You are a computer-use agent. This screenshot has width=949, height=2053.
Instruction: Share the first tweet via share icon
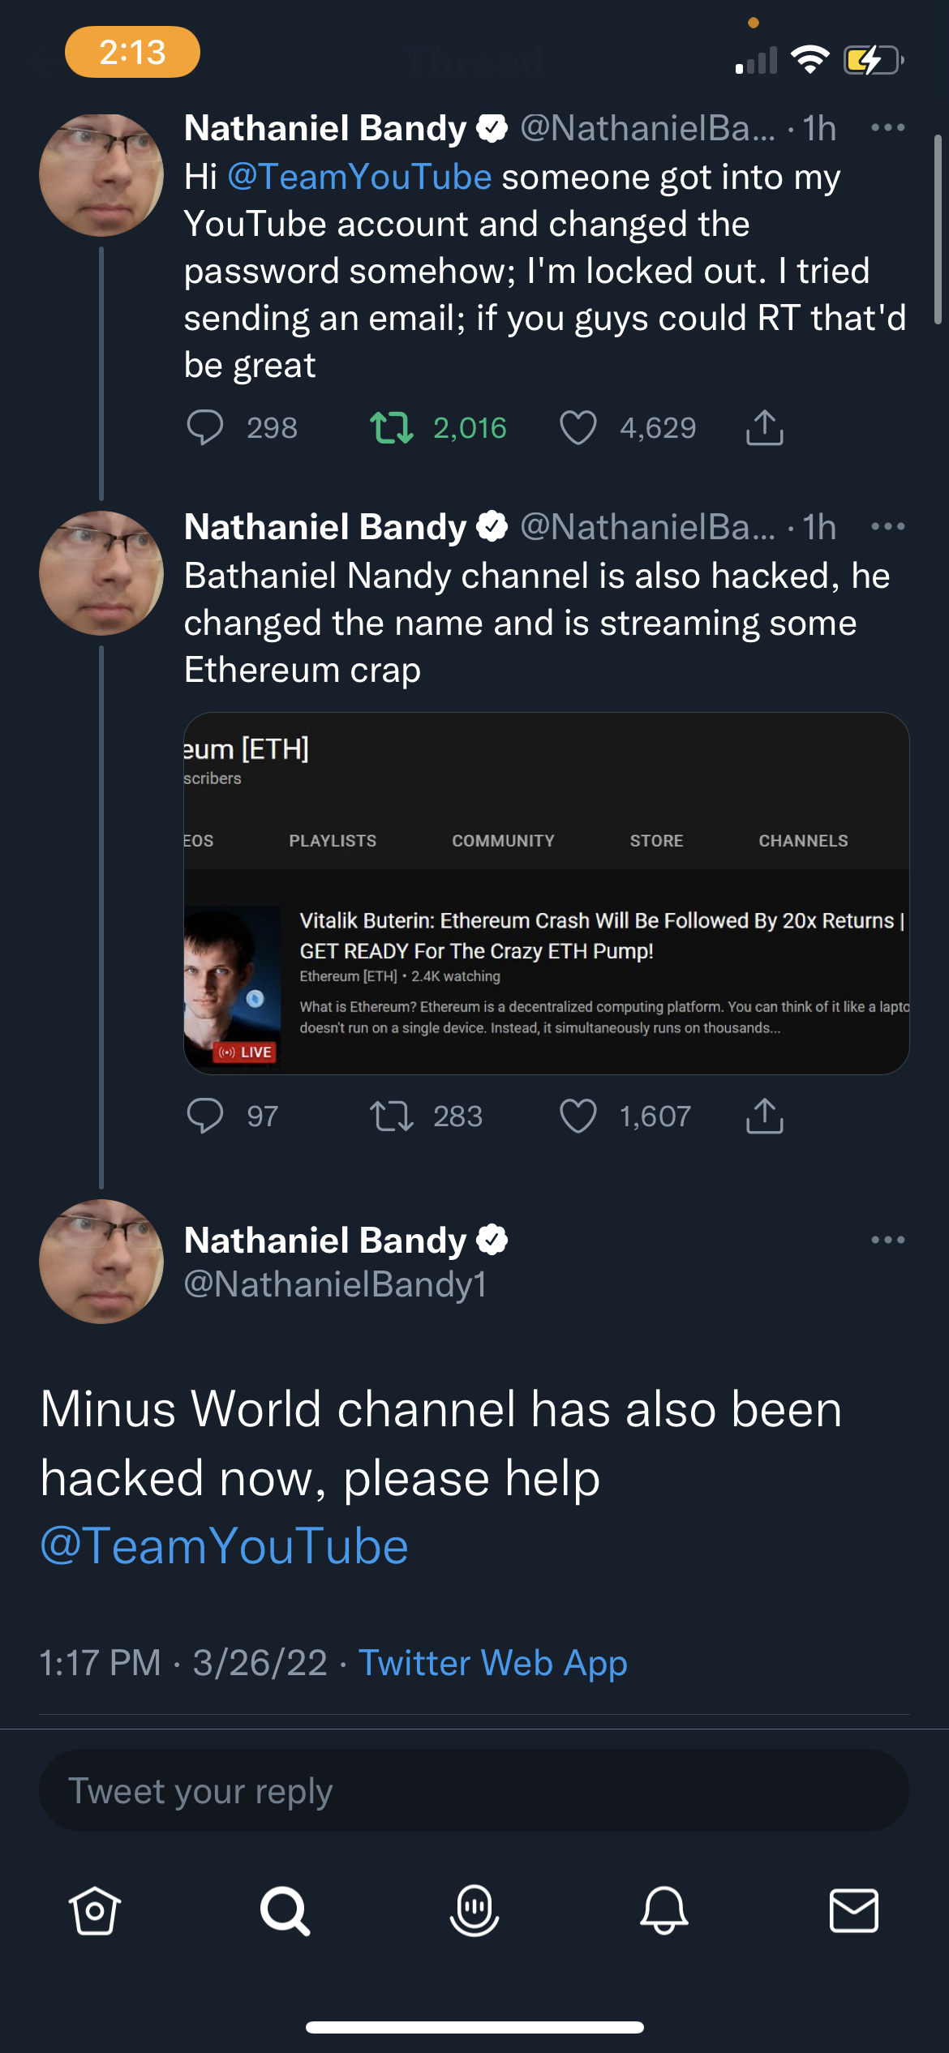click(x=764, y=426)
